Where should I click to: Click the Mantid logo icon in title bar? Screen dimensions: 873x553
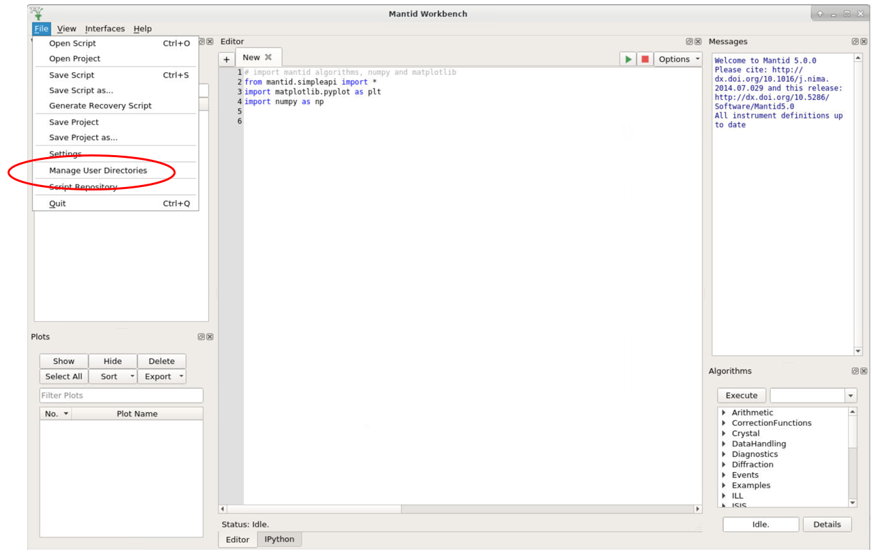click(x=37, y=13)
